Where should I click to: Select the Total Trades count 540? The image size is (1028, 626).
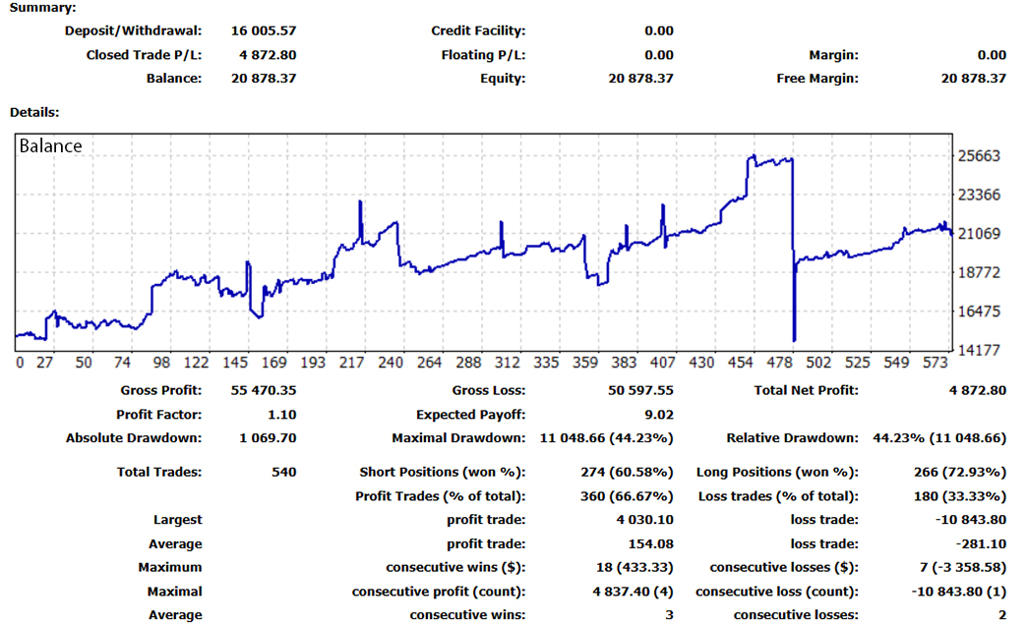coord(284,472)
